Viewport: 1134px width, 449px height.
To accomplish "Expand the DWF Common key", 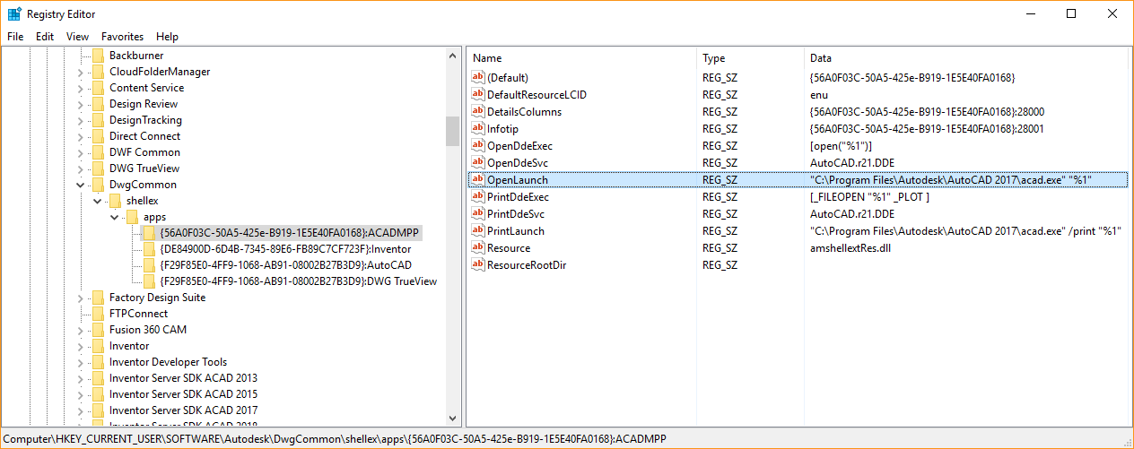I will tap(81, 152).
